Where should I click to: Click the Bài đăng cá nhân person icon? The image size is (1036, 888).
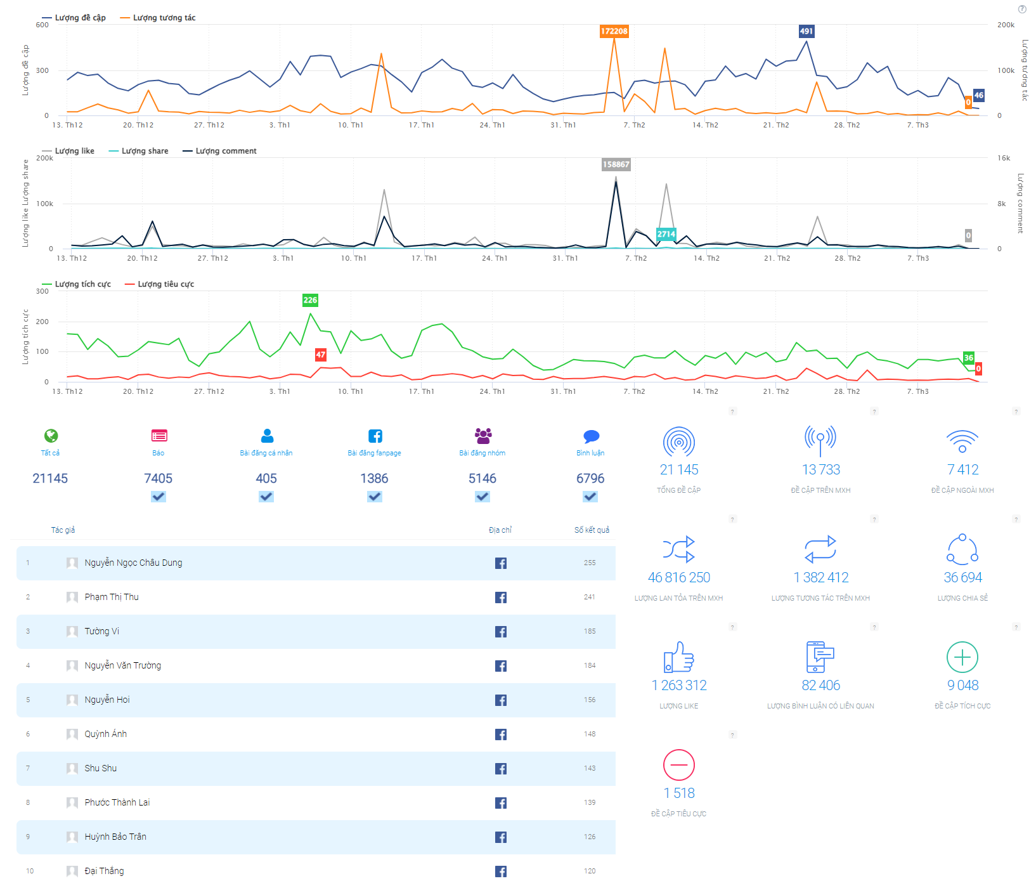[267, 436]
